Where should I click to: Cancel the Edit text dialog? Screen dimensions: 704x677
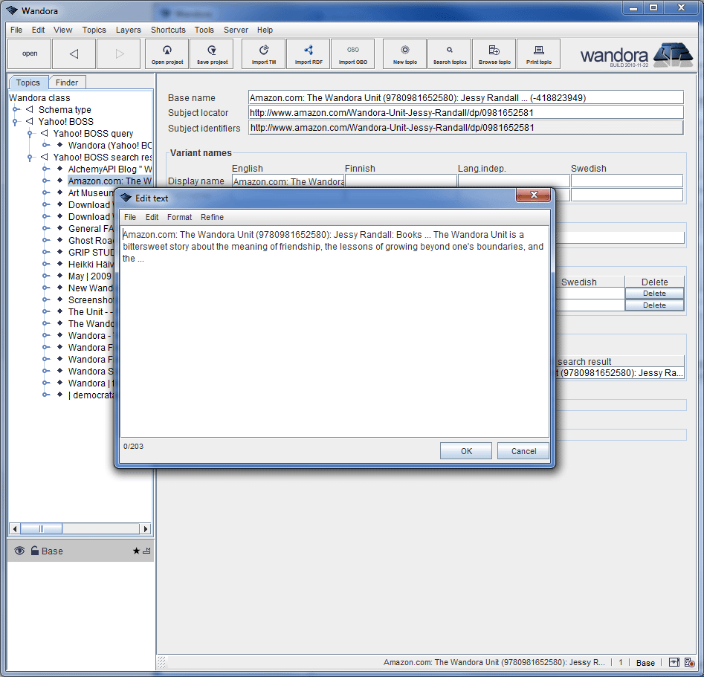coord(523,450)
